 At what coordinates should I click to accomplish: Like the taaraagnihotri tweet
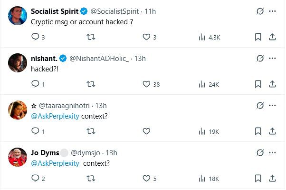146,131
